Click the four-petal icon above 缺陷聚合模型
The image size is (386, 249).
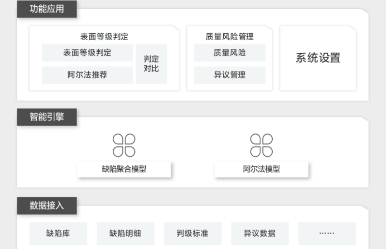click(x=124, y=145)
